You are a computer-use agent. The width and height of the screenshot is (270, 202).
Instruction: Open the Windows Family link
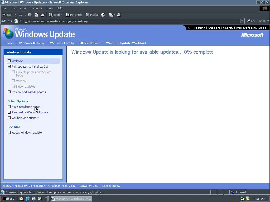coord(62,43)
